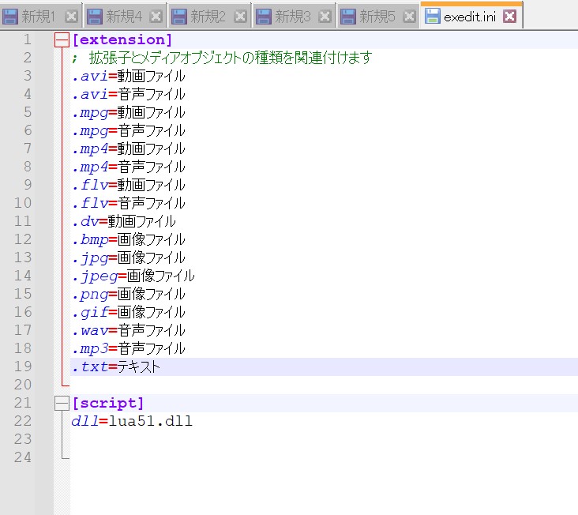The image size is (578, 515).
Task: Switch to the 新規3 tab
Action: (293, 17)
